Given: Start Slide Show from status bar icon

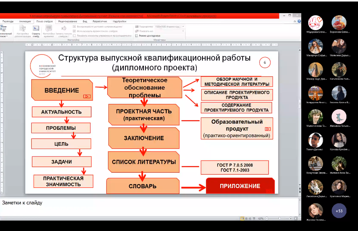Looking at the screenshot, I should click(255, 219).
